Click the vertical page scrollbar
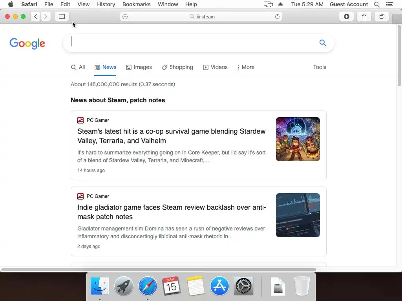402x301 pixels. tap(399, 56)
